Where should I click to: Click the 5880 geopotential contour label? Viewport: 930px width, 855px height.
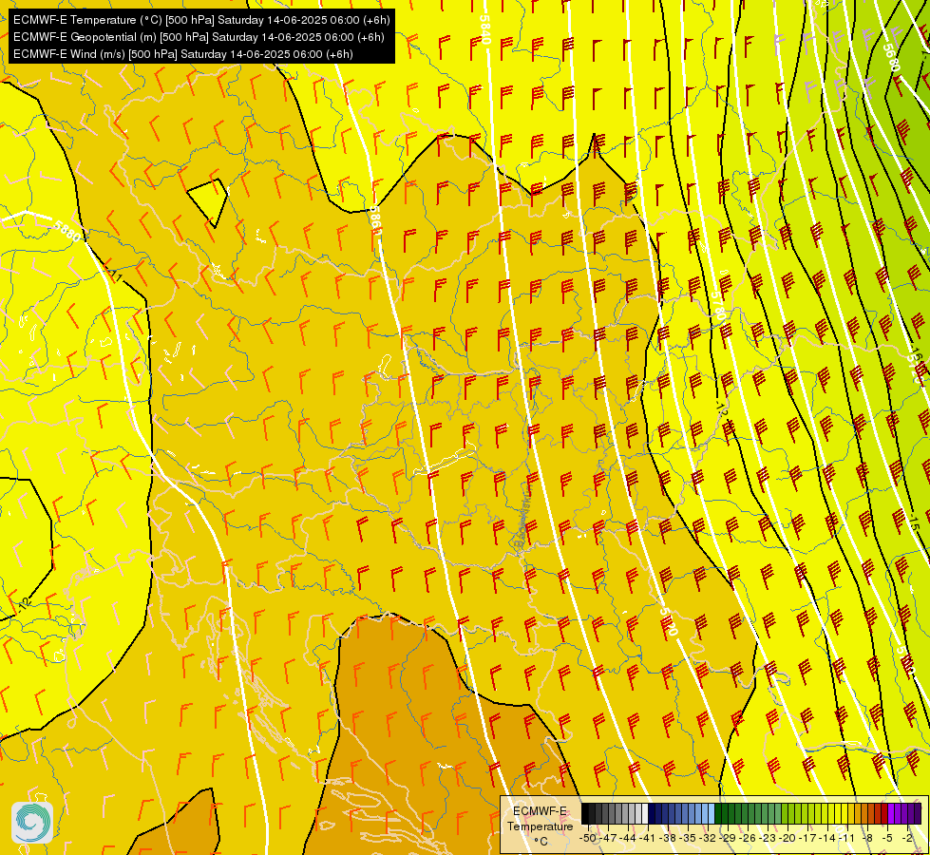coord(66,230)
